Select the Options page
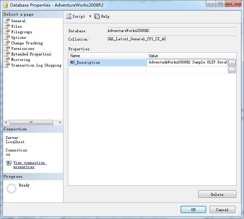 [x=18, y=38]
